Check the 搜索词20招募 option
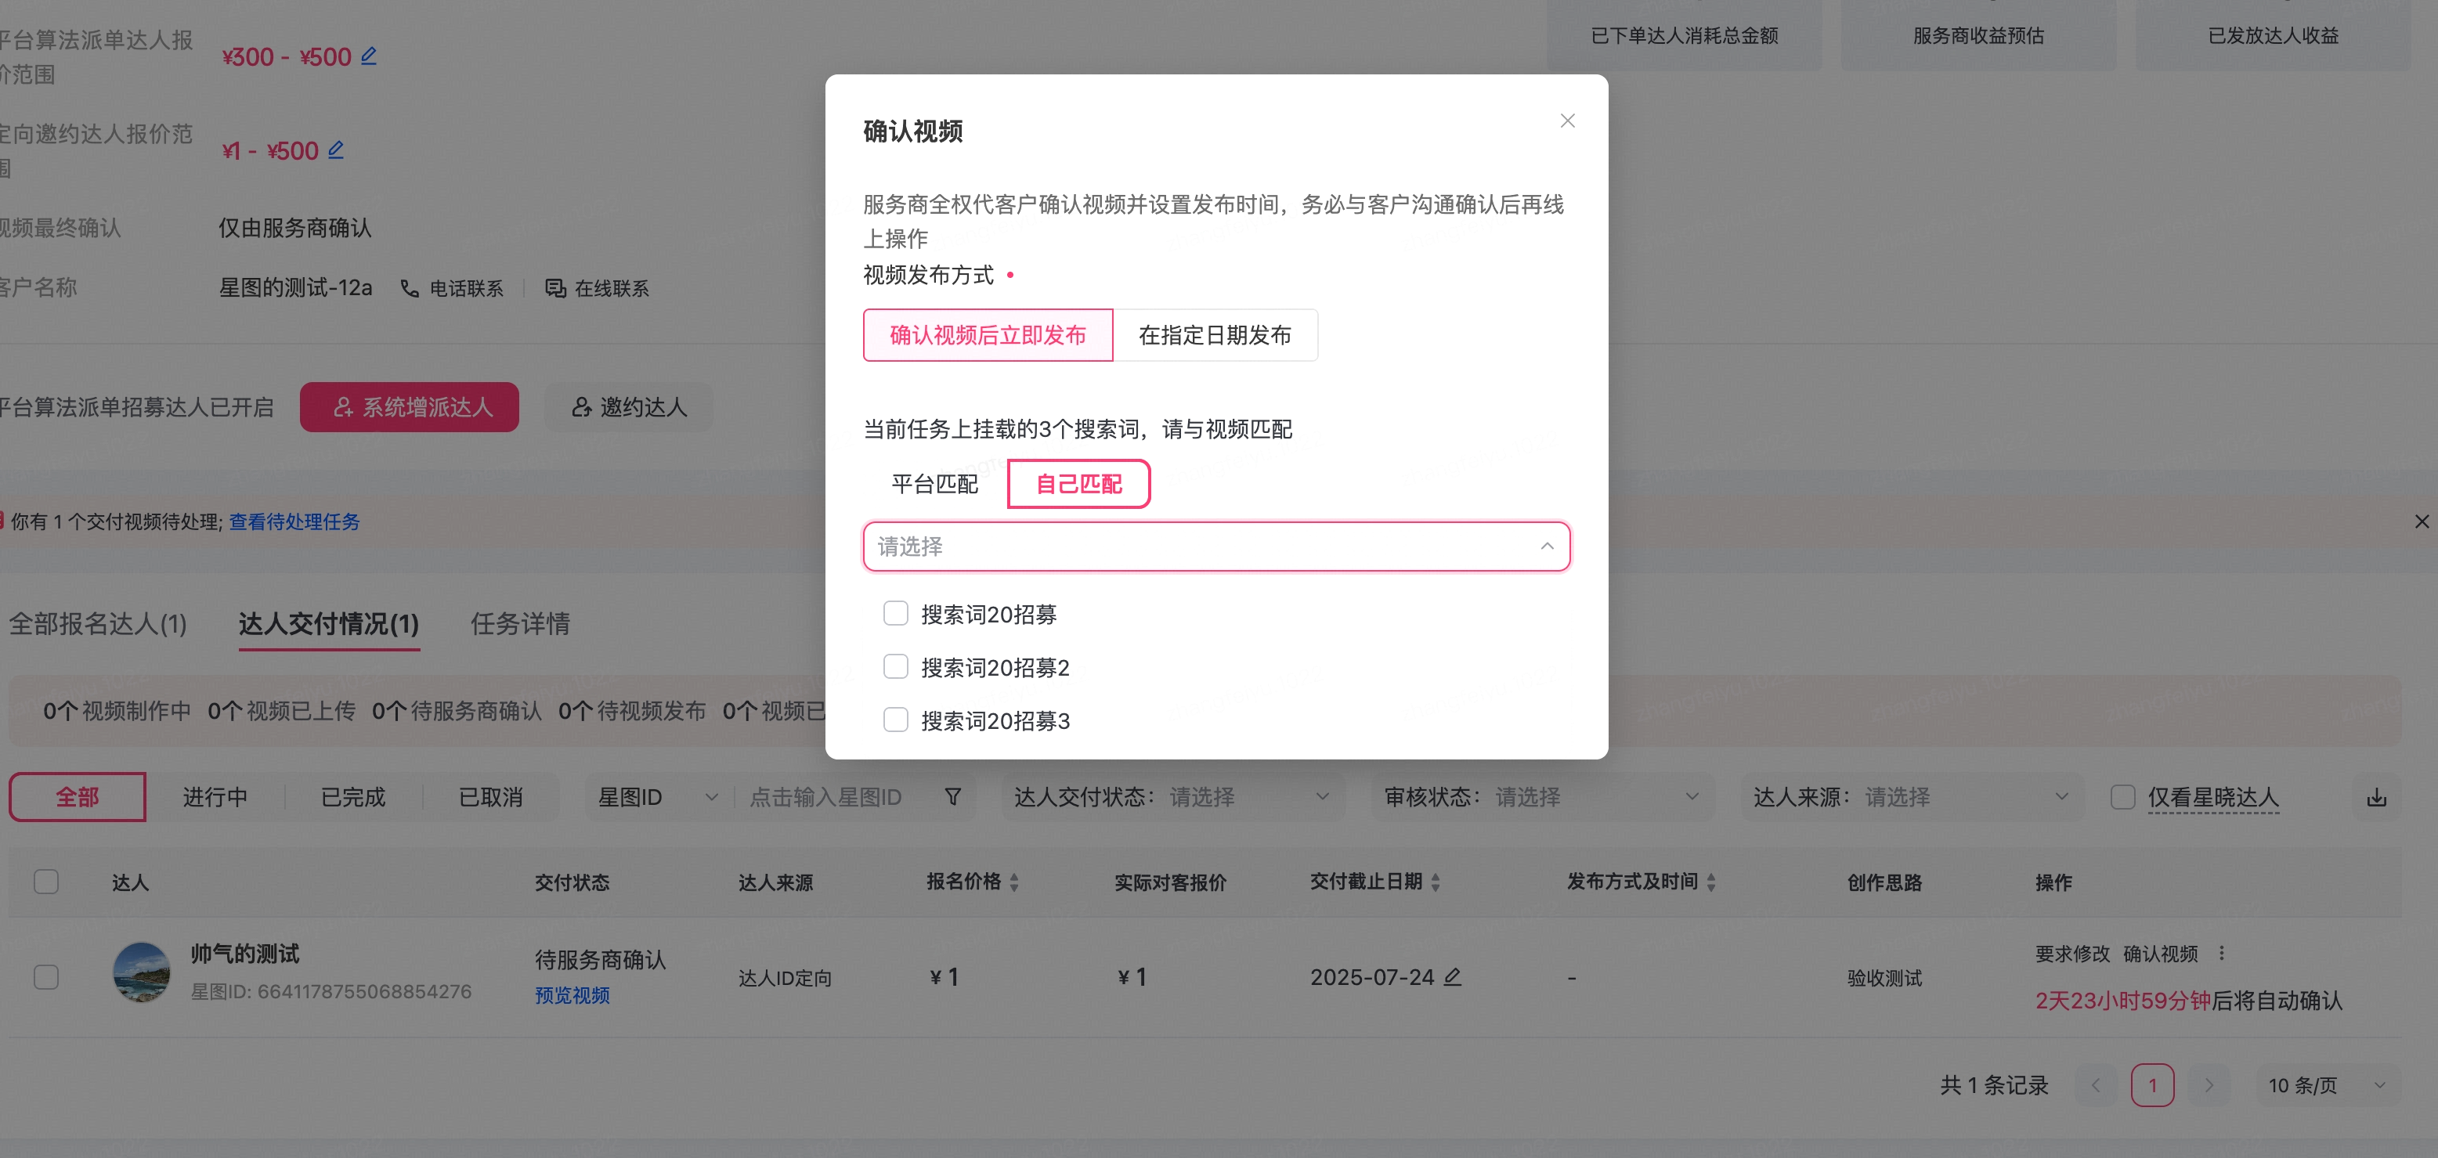Screen dimensions: 2438x1158 click(895, 614)
